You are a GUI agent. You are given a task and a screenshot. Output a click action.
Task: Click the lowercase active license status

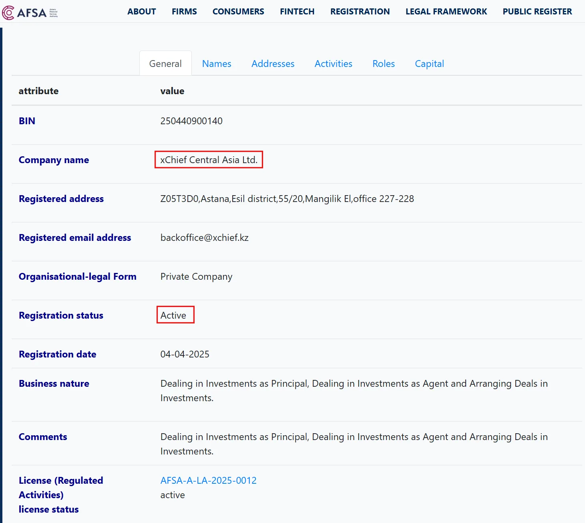click(173, 495)
